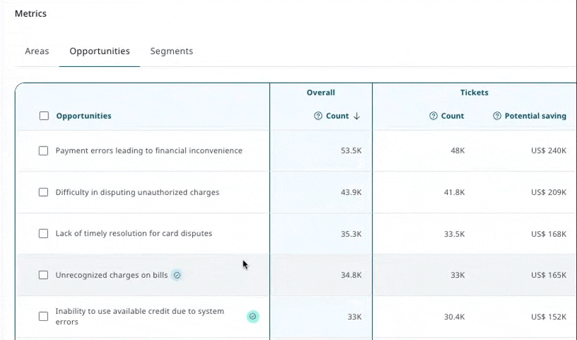The width and height of the screenshot is (577, 340).
Task: Click the help icon beside Potential saving
Action: [x=497, y=116]
